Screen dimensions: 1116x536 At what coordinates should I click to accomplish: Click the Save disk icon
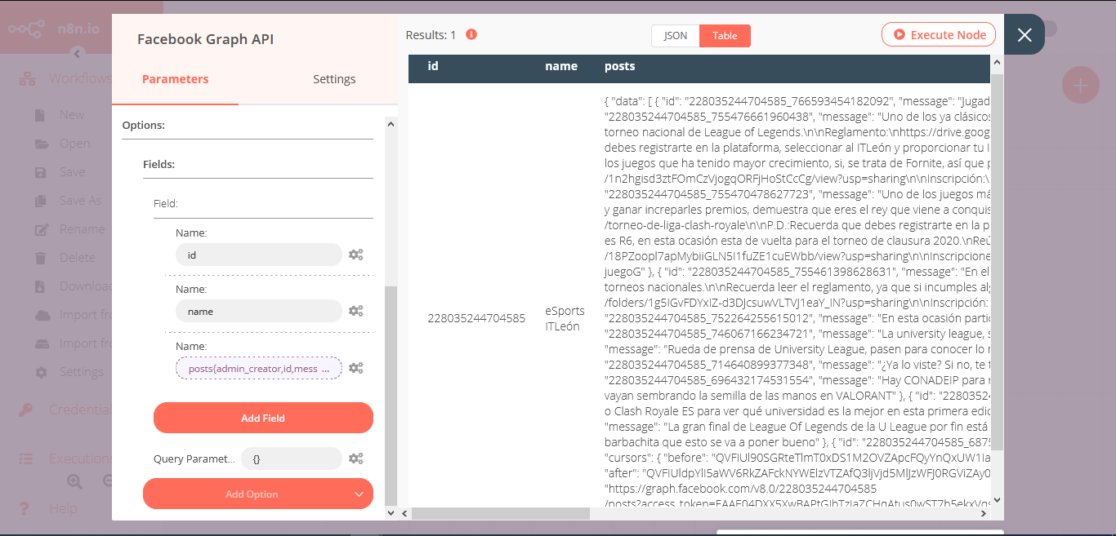pyautogui.click(x=41, y=172)
